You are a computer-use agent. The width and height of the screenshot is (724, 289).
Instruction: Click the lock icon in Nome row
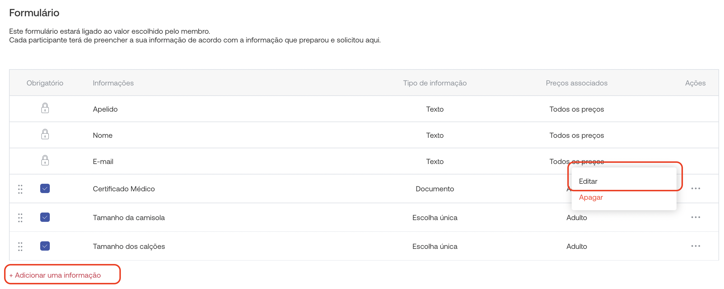(45, 134)
